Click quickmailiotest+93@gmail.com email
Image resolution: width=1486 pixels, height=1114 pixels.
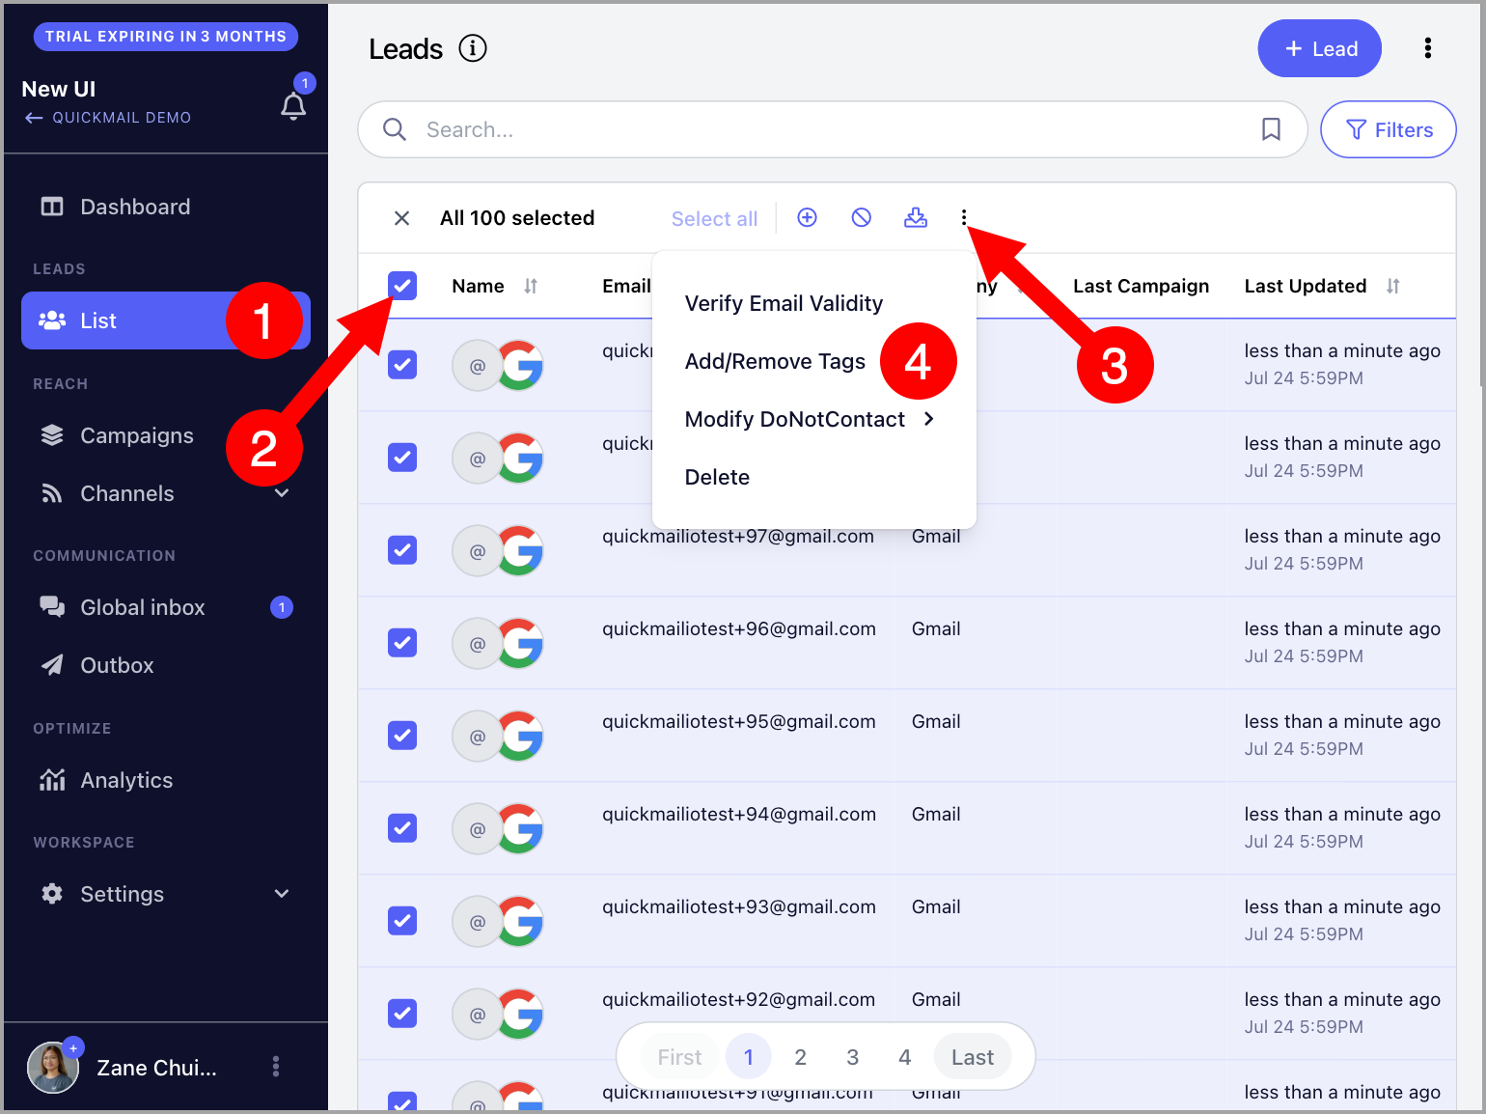[739, 906]
